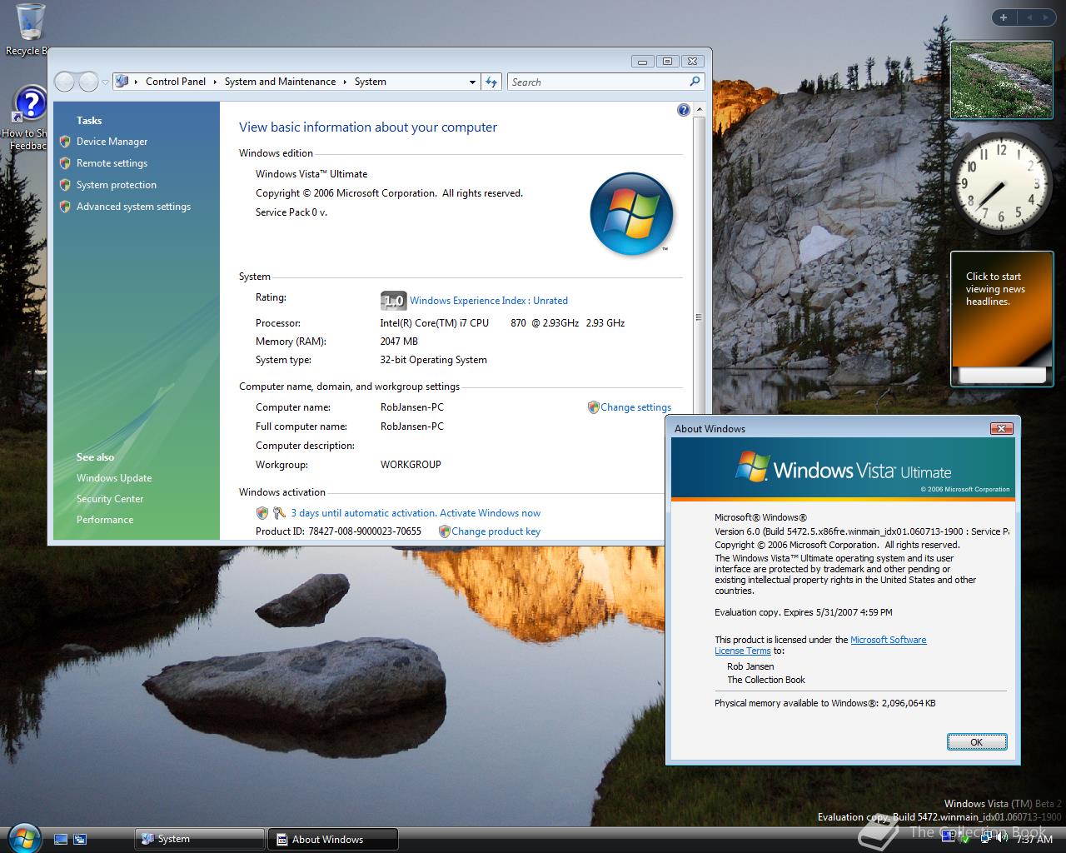Open Remote settings task
Image resolution: width=1066 pixels, height=853 pixels.
click(x=112, y=163)
